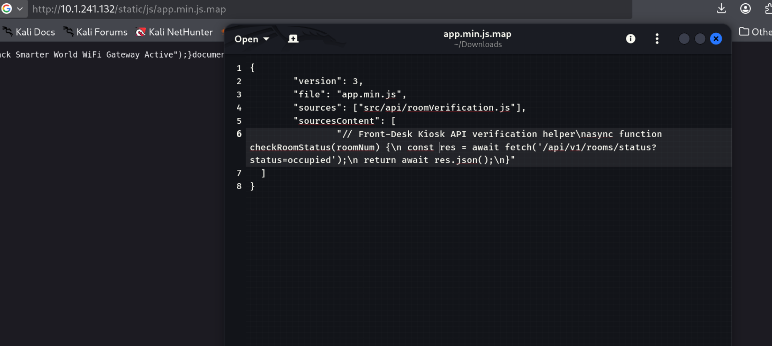This screenshot has height=346, width=772.
Task: Click the checkRoomStatus(roomNum) function name text
Action: coord(315,148)
